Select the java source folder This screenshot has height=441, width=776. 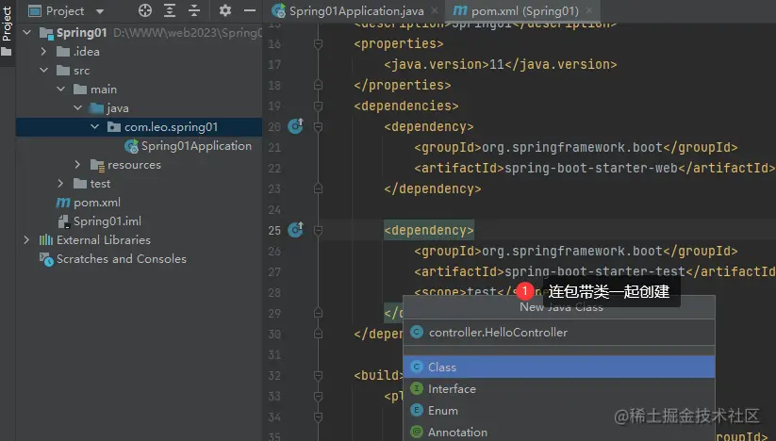(x=117, y=108)
